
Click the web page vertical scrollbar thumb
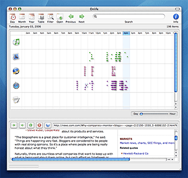point(176,138)
